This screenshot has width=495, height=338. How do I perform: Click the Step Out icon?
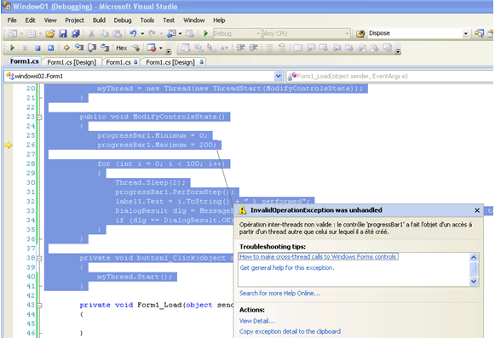coord(105,48)
